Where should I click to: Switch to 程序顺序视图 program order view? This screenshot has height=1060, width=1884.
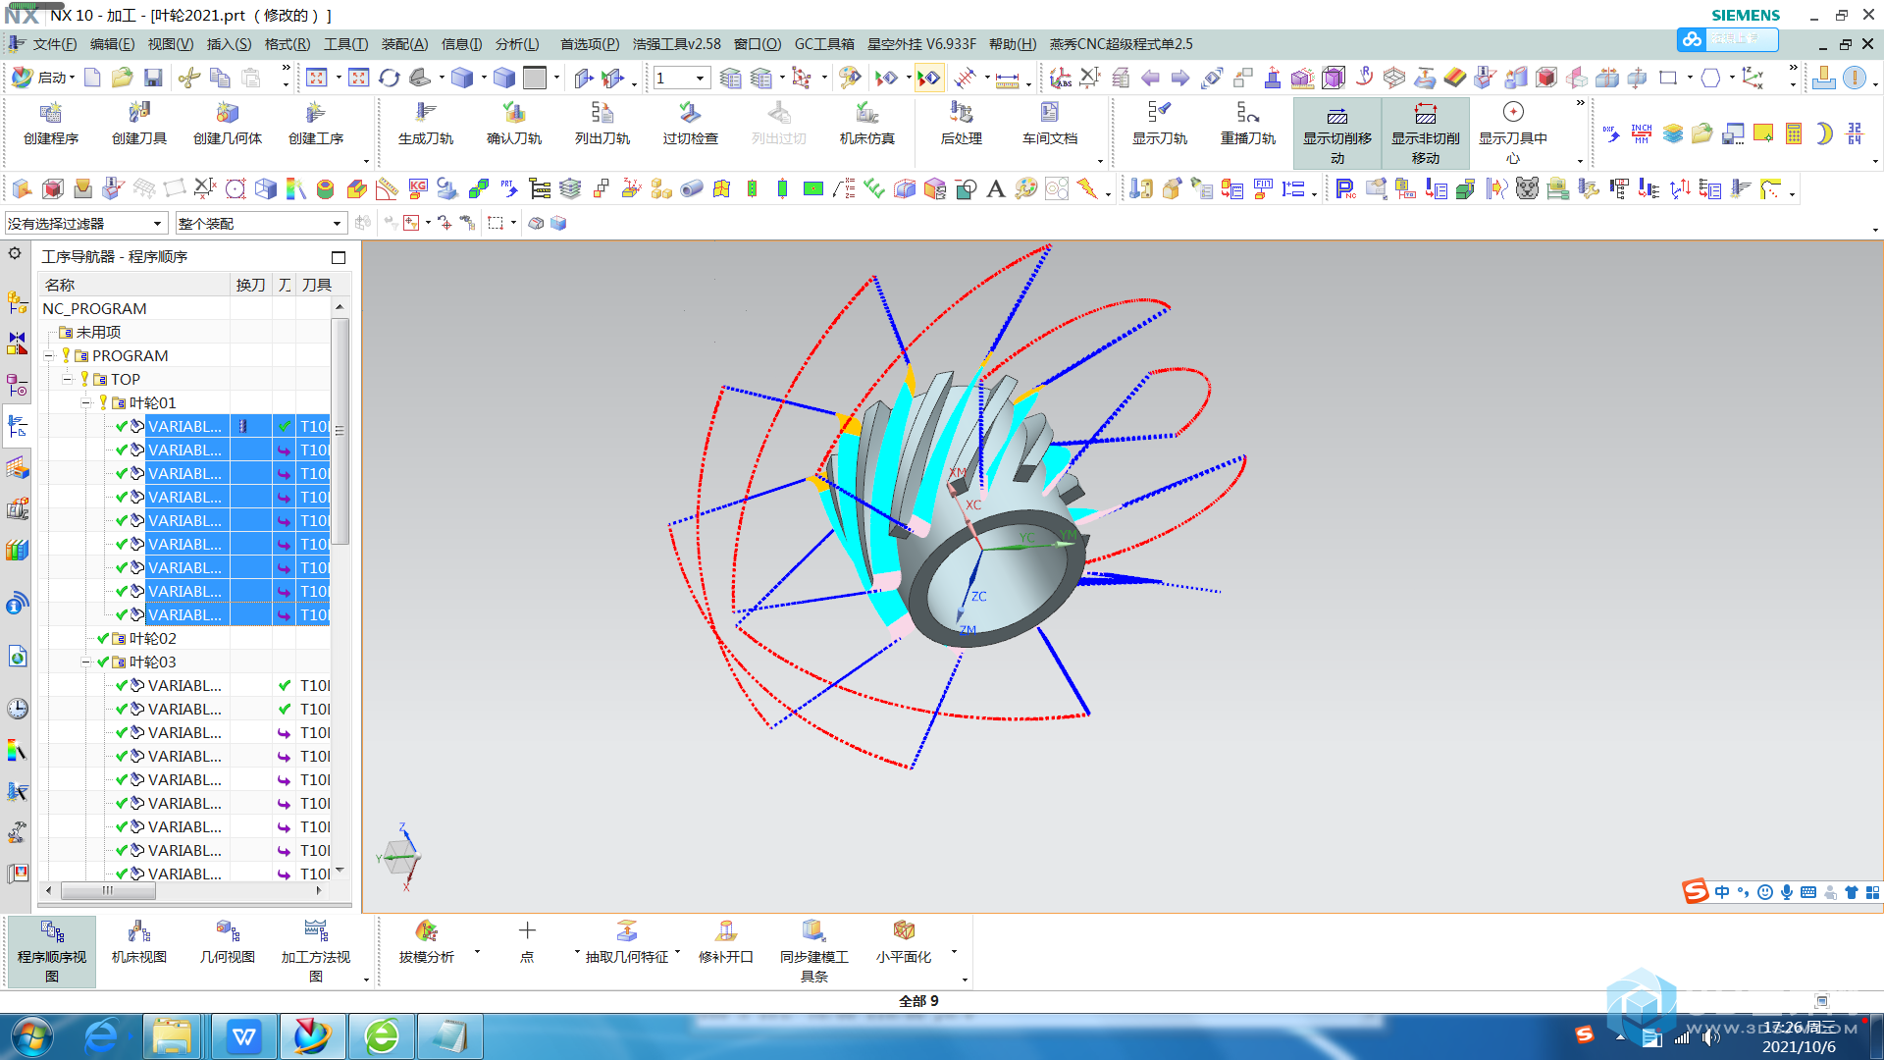(52, 951)
